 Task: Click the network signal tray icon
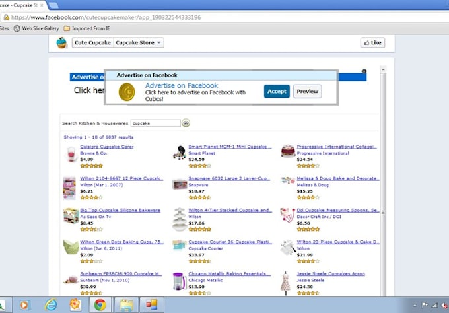434,305
